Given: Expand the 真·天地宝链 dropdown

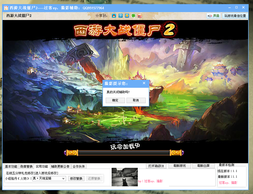Looking at the screenshot, I should click(64, 179).
